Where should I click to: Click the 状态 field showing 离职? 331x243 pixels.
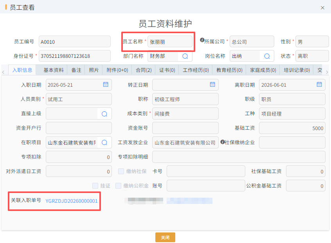point(312,56)
